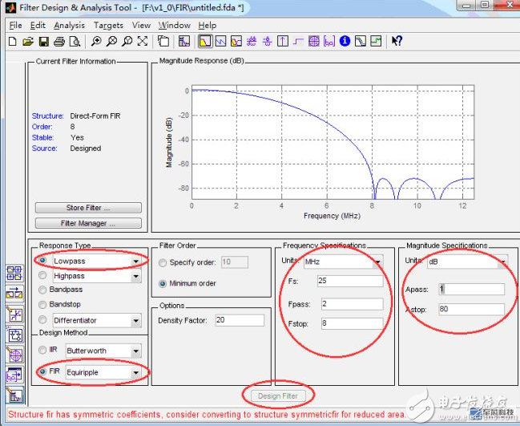
Task: Show Magnitude and Phase Responses
Action: pos(236,42)
